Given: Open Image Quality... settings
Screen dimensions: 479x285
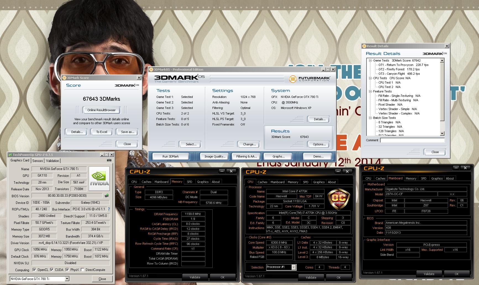Looking at the screenshot, I should point(215,156).
